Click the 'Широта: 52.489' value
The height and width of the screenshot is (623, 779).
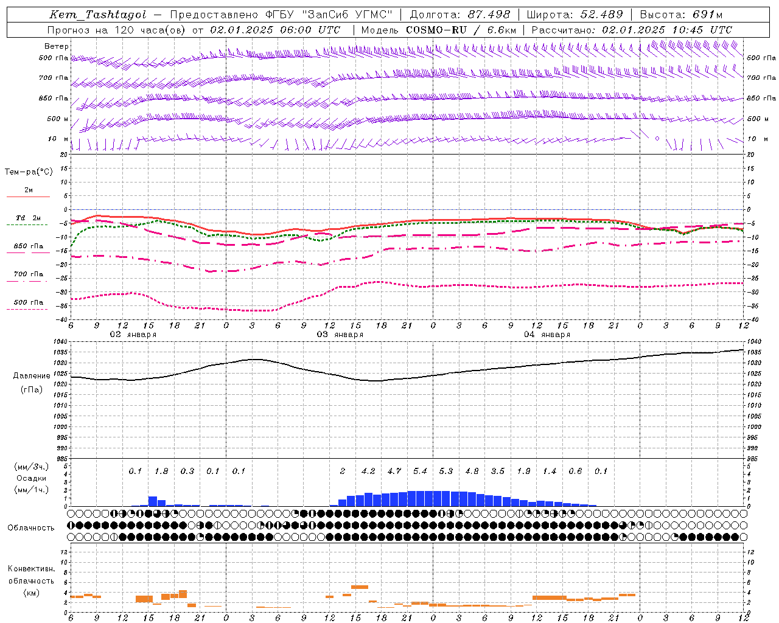pyautogui.click(x=575, y=15)
